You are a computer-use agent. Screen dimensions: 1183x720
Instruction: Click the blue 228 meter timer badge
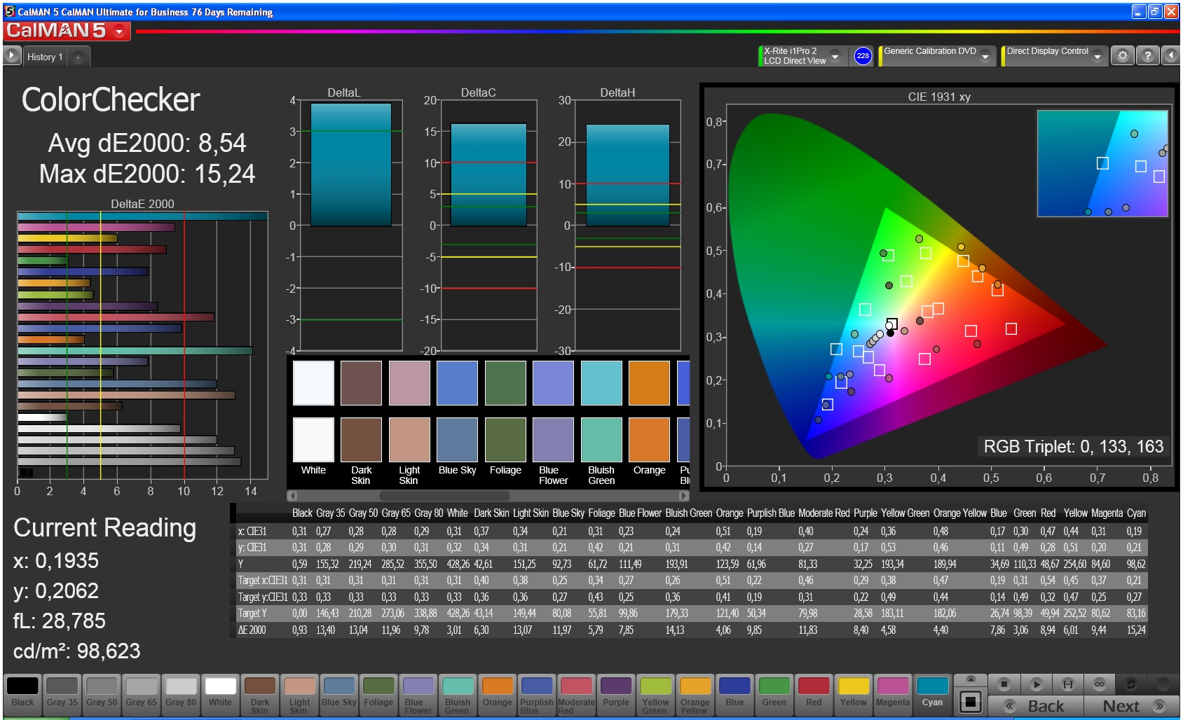(x=863, y=56)
